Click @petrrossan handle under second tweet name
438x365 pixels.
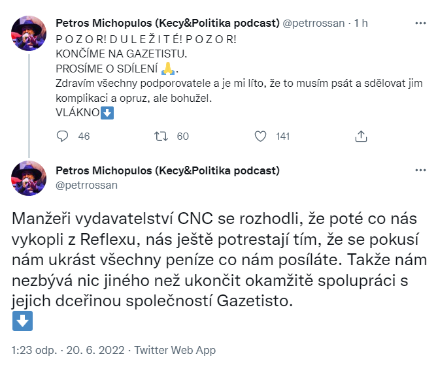tap(86, 185)
